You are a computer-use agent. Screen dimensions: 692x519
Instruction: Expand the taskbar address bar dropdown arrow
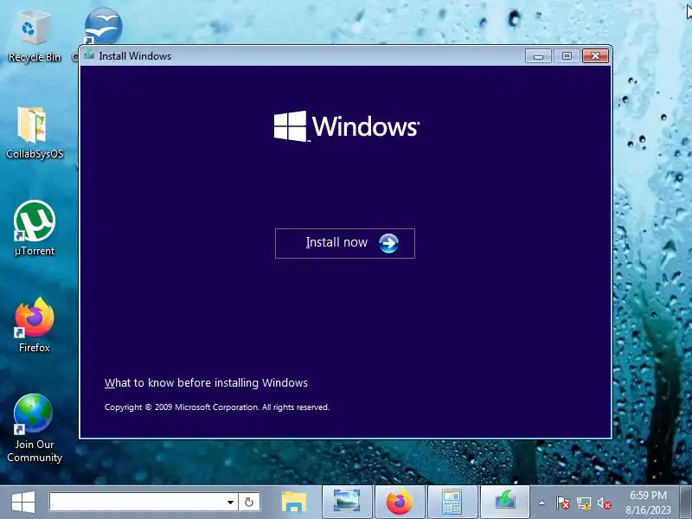[230, 503]
